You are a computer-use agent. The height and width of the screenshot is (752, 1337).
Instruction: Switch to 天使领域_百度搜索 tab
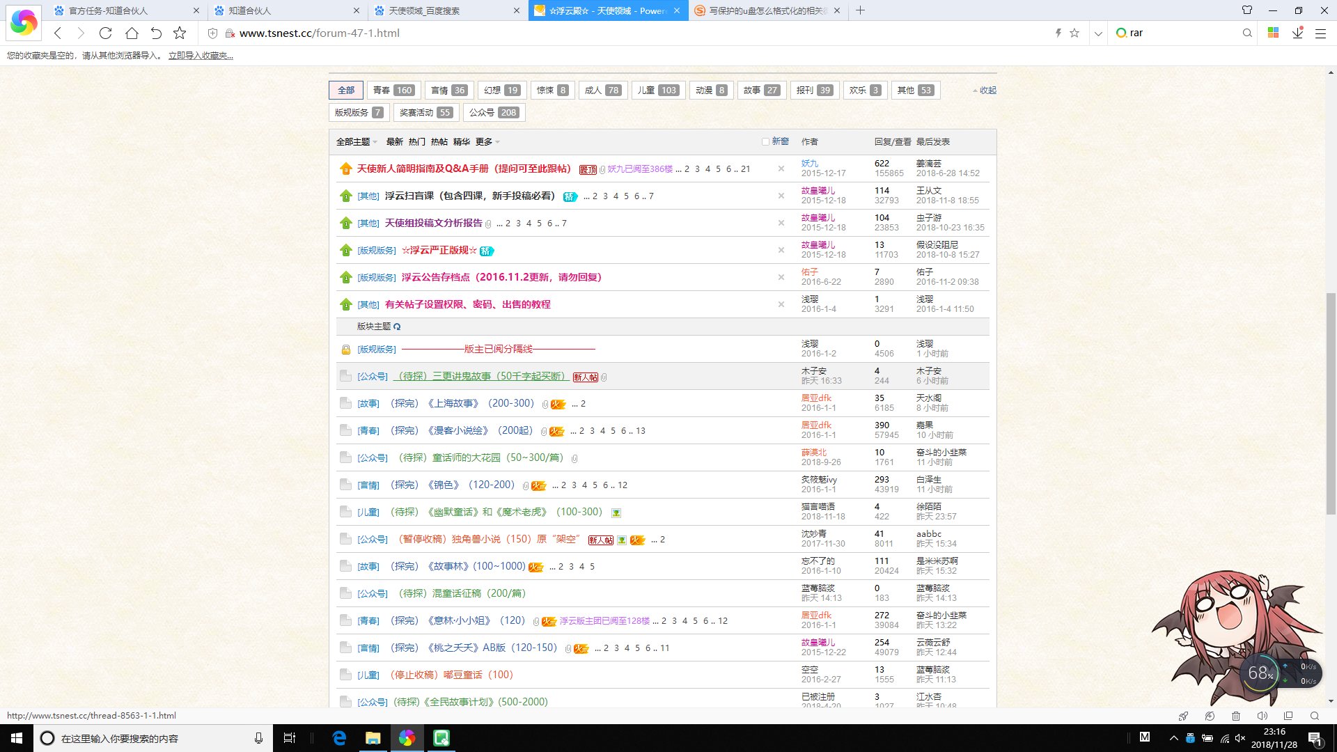click(425, 10)
